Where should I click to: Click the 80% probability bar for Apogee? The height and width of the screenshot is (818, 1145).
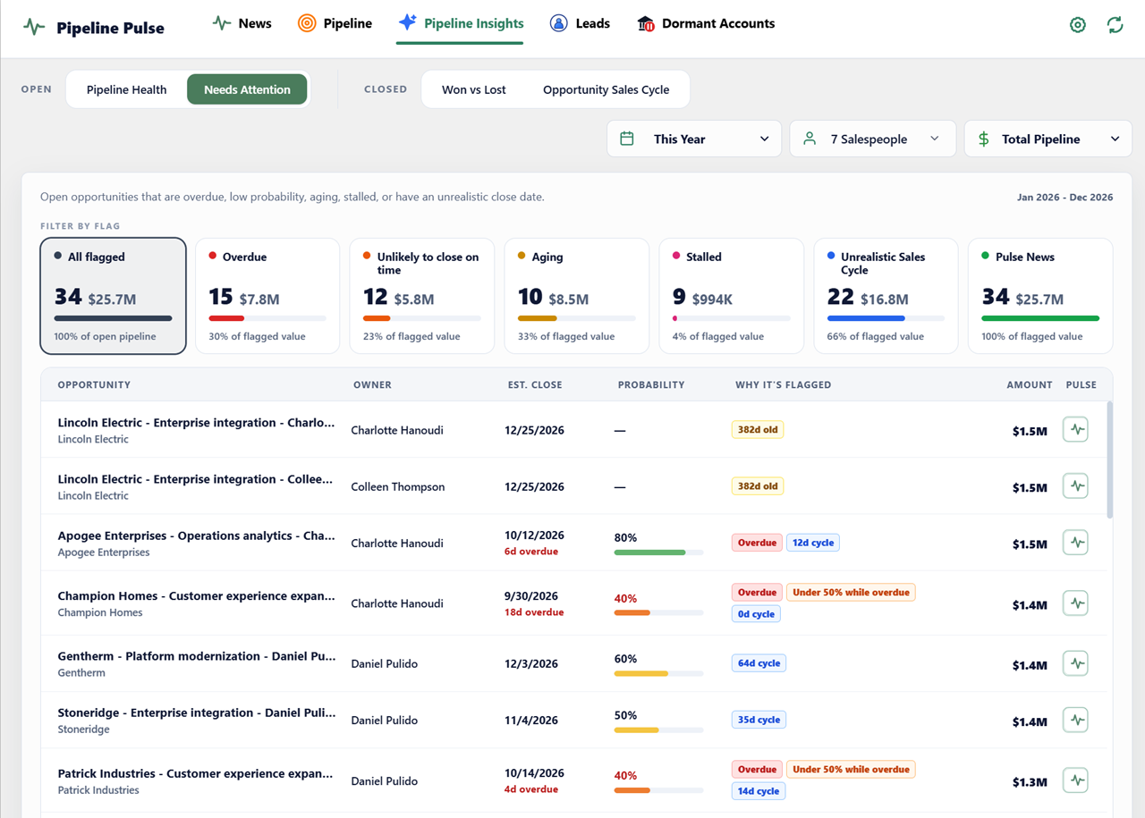(x=658, y=552)
